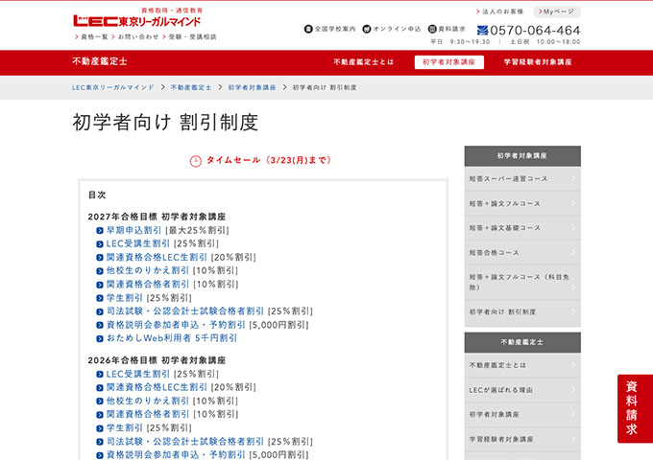This screenshot has width=653, height=460.
Task: Open 2027年 関連資格合格者割引 link
Action: (148, 285)
